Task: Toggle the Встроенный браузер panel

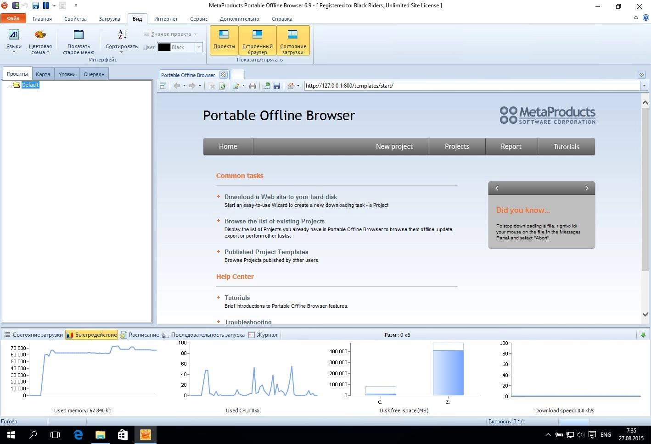Action: [x=258, y=40]
